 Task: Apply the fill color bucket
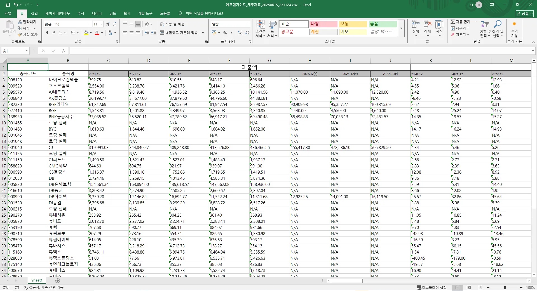click(x=86, y=33)
